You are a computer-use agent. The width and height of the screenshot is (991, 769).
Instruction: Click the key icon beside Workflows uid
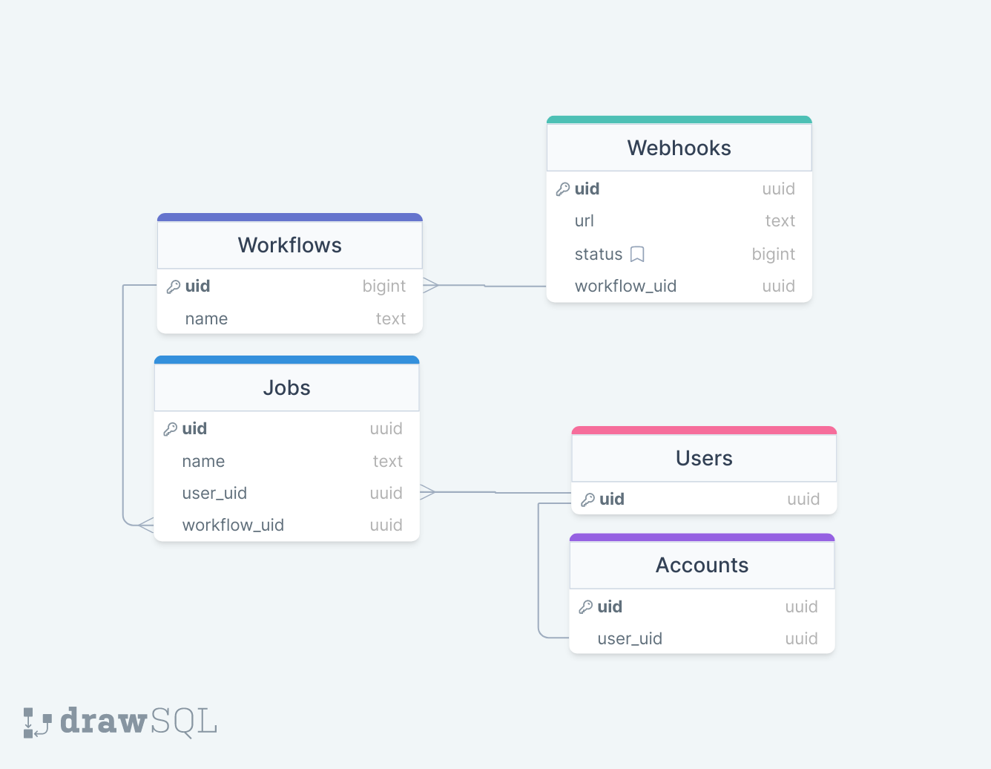(174, 287)
